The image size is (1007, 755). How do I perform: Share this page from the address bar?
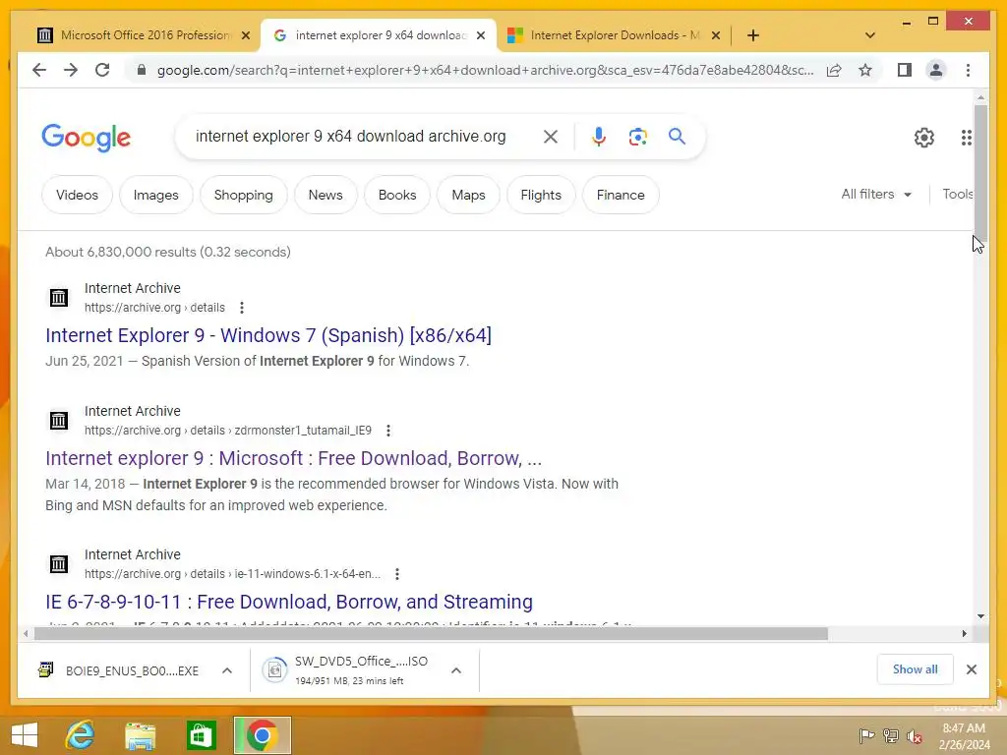(x=834, y=70)
